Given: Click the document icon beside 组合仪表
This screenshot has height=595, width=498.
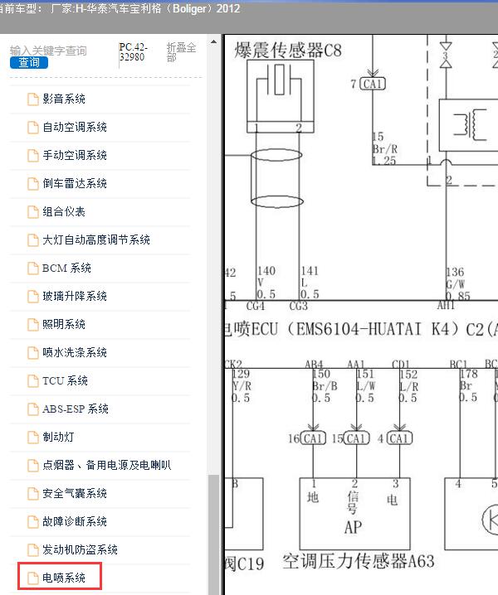Looking at the screenshot, I should 33,211.
